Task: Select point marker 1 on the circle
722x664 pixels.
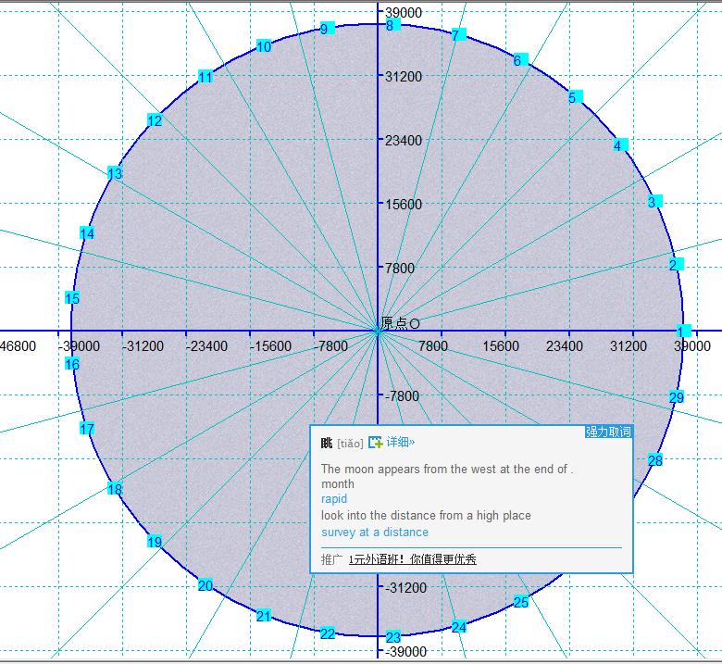Action: 684,331
